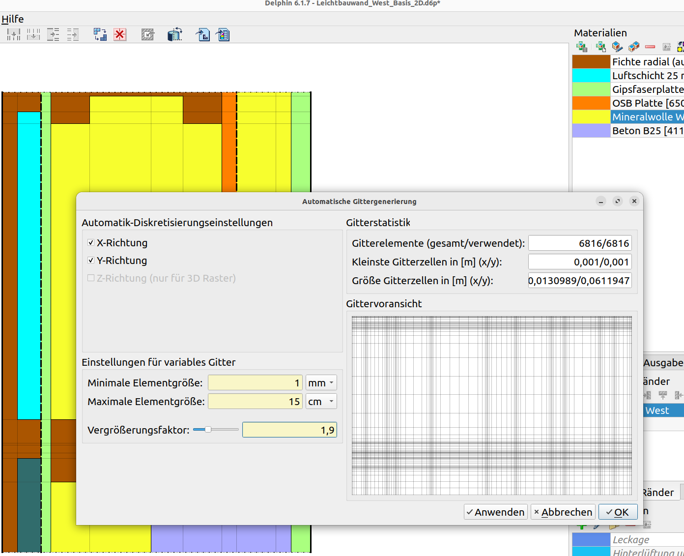Open the cm unit dropdown for maximum size
684x556 pixels.
pos(321,401)
